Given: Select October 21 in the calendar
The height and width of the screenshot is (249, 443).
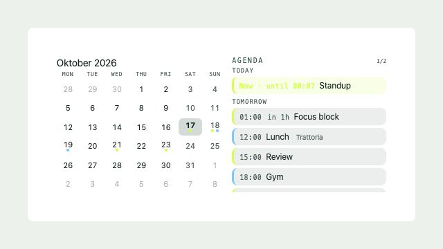Looking at the screenshot, I should 117,146.
